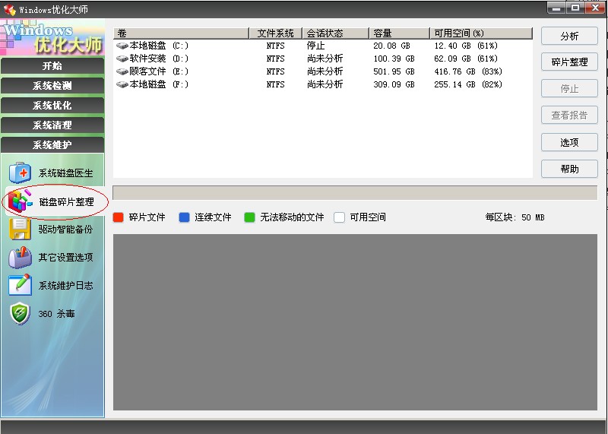608x434 pixels.
Task: Click the blue 连续文件 legend swatch
Action: click(x=184, y=217)
